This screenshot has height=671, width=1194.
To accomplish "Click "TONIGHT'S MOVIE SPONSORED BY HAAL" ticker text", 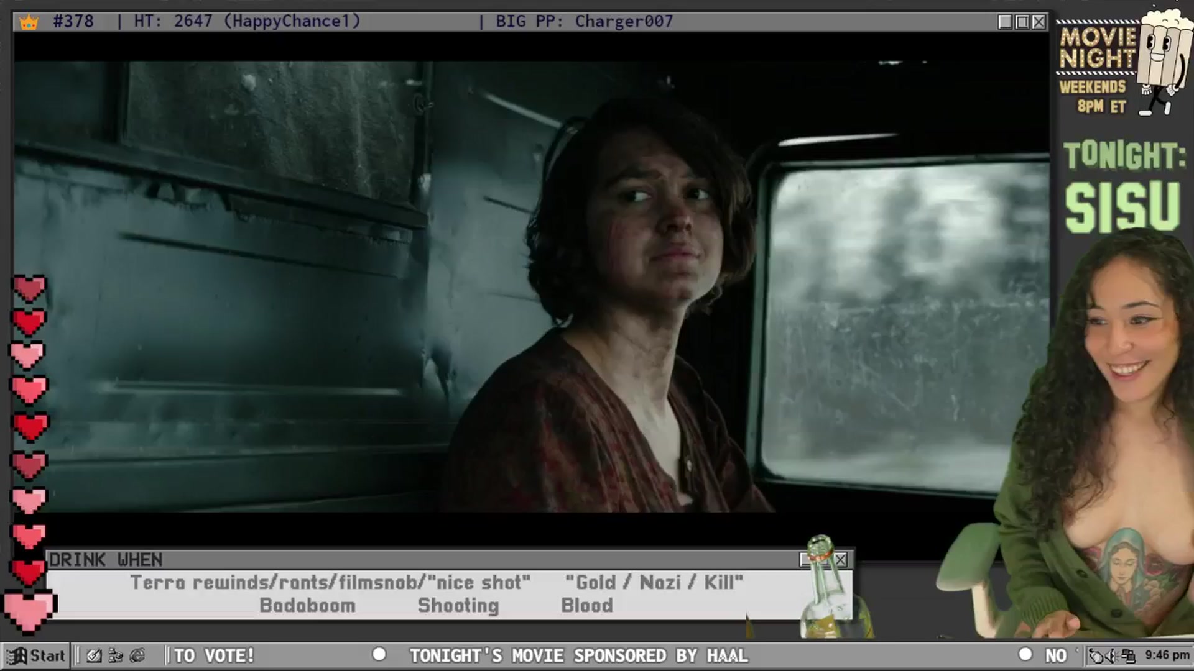I will (x=578, y=655).
